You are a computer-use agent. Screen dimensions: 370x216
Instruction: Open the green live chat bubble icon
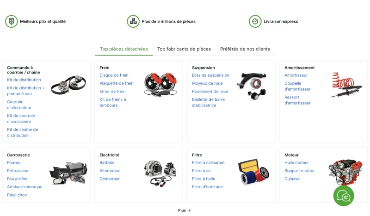(344, 196)
